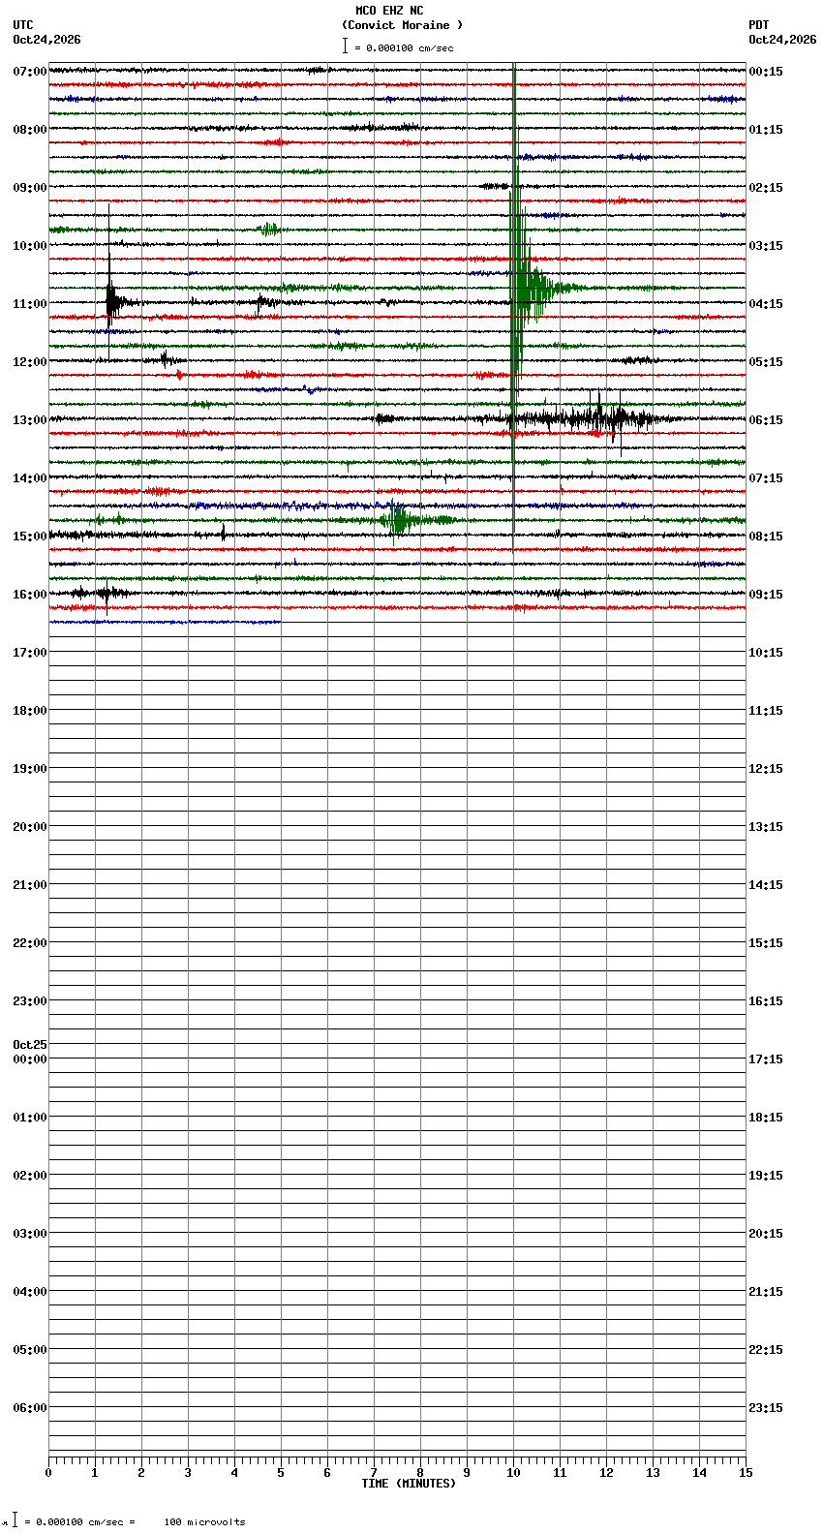Viewport: 823px width, 1534px height.
Task: Click the 15:00 UTC time label
Action: tap(30, 537)
